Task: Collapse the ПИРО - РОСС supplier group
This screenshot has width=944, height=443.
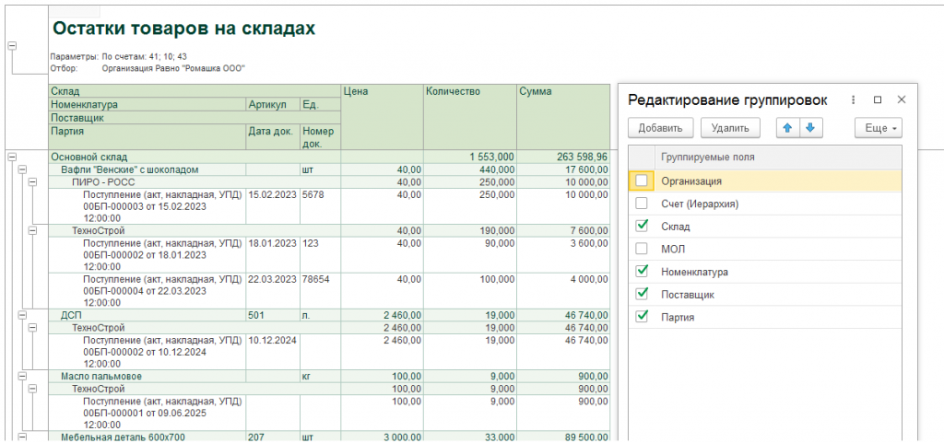Action: click(33, 181)
